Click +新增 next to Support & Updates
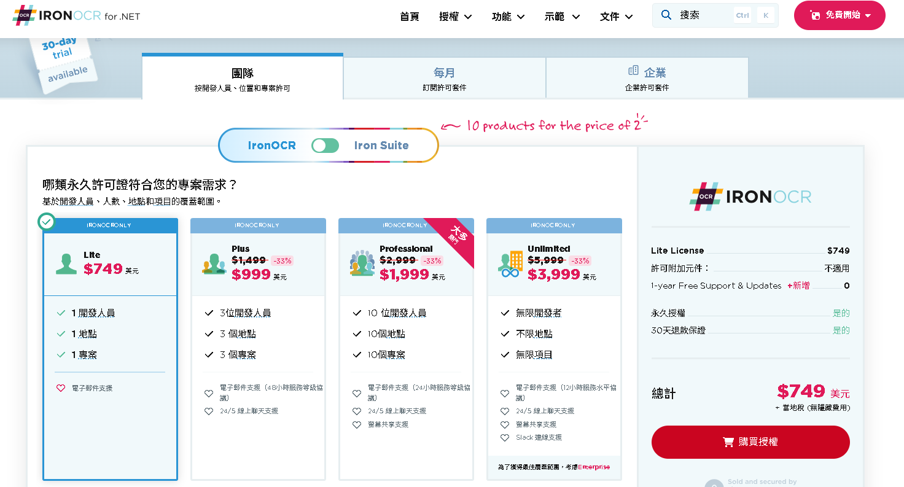 pyautogui.click(x=798, y=286)
